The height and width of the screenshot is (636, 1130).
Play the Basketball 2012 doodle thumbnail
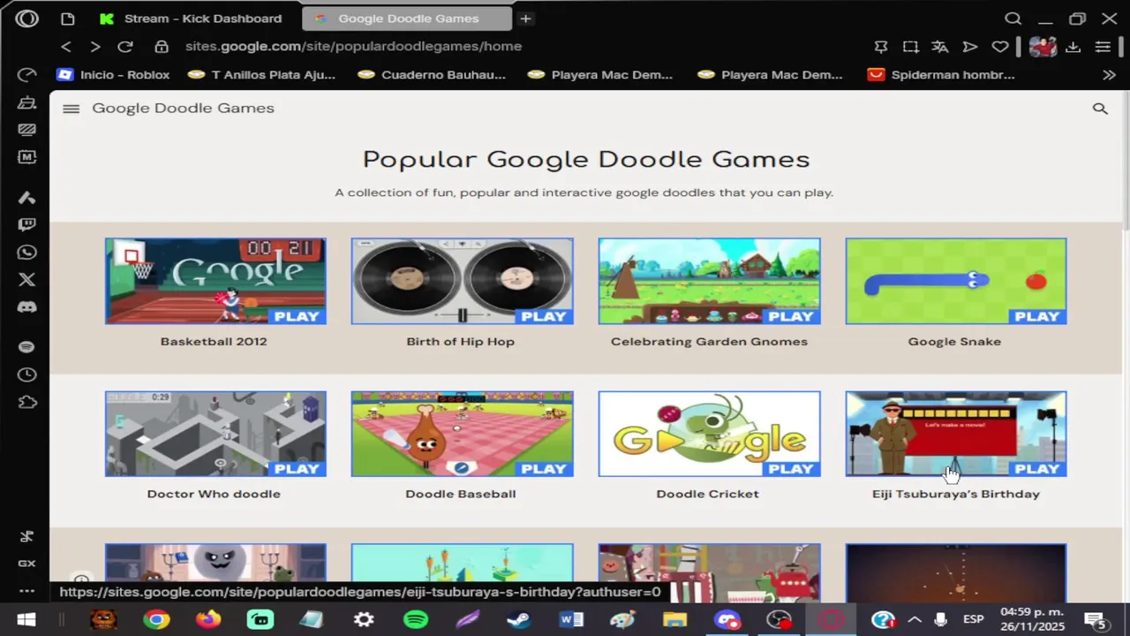215,281
